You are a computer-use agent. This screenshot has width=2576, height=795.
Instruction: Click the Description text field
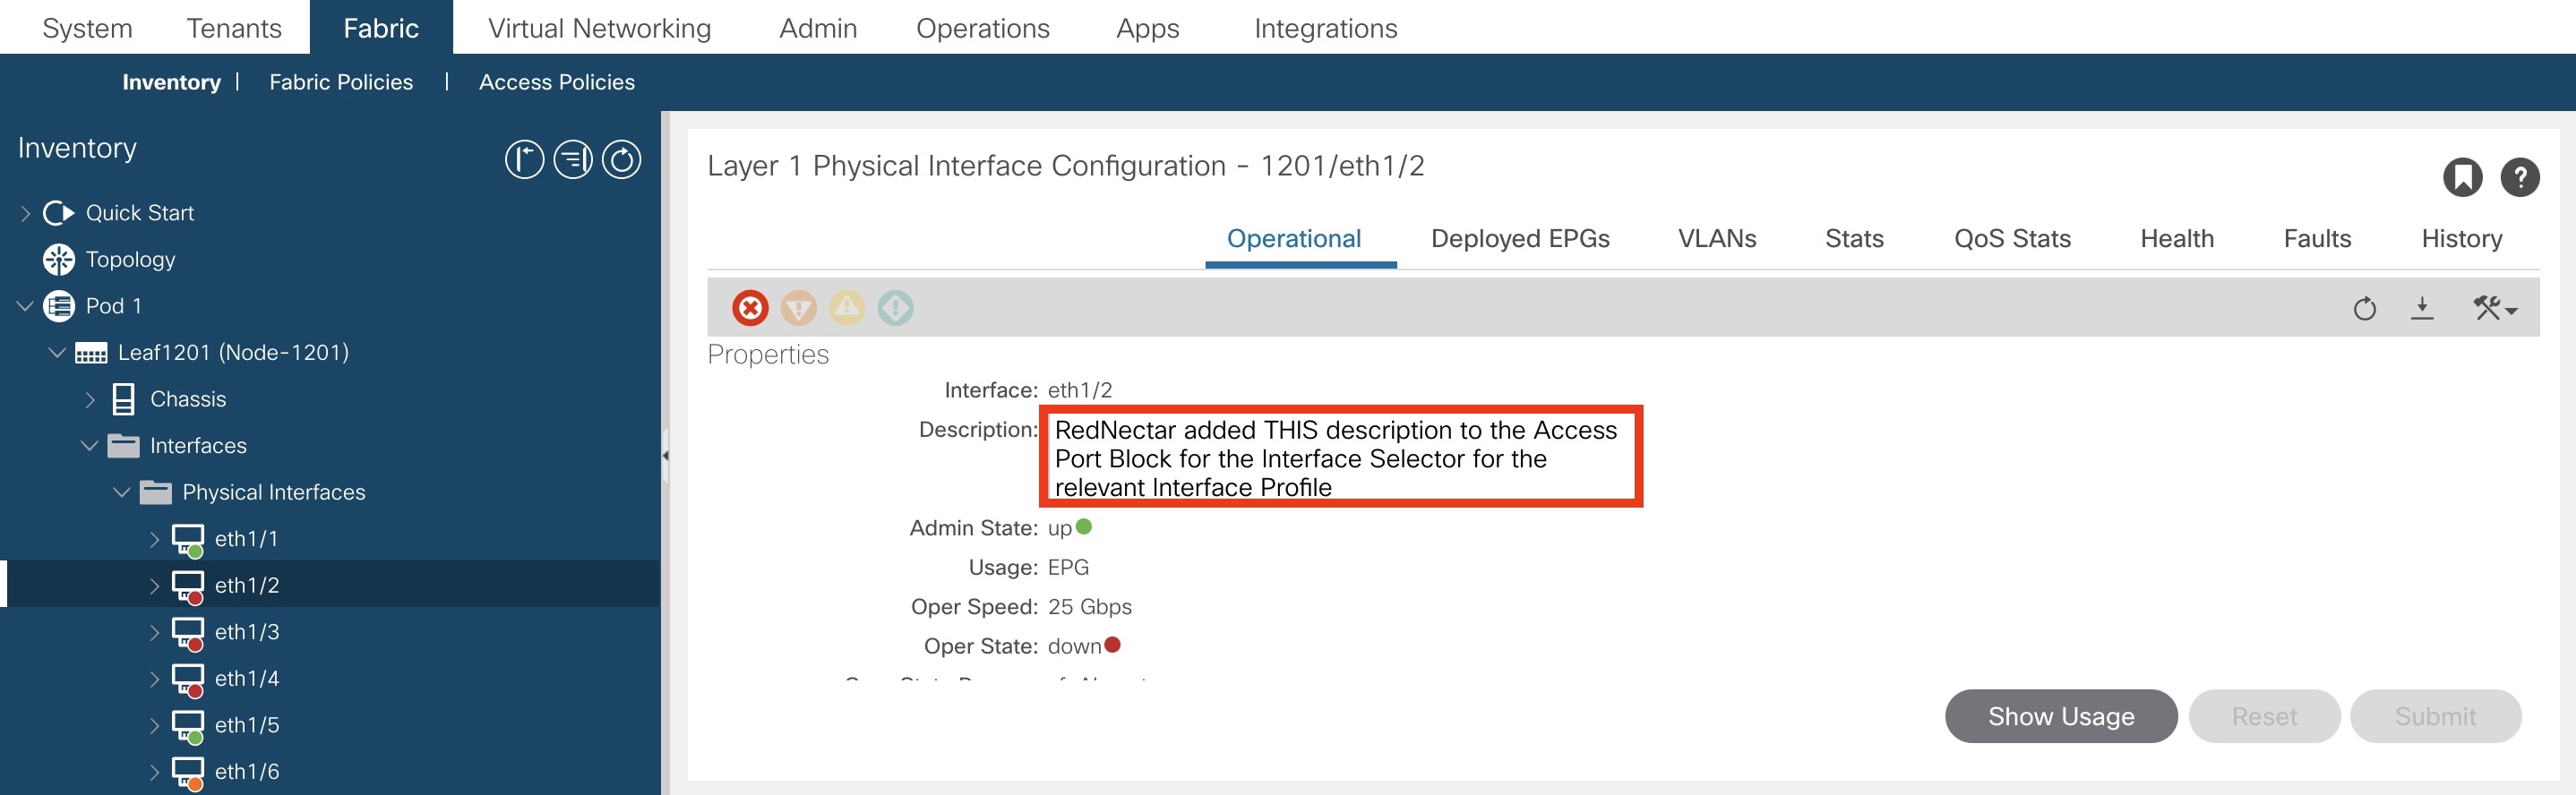[x=1338, y=457]
